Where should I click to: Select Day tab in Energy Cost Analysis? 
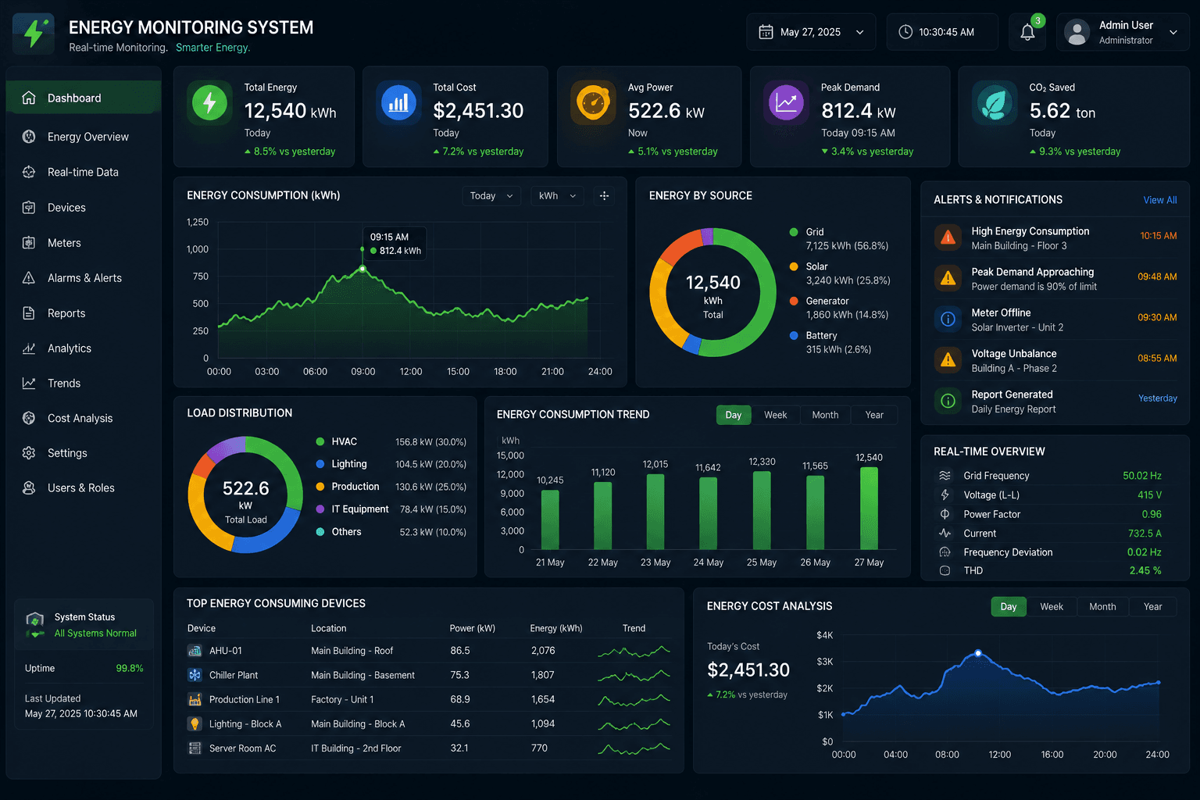(1009, 607)
